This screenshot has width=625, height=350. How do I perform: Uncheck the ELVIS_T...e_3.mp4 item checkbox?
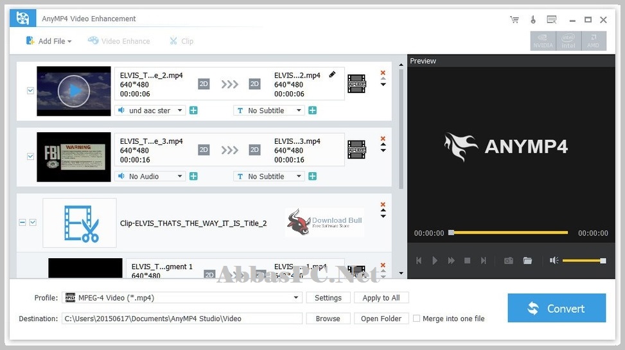click(x=30, y=156)
